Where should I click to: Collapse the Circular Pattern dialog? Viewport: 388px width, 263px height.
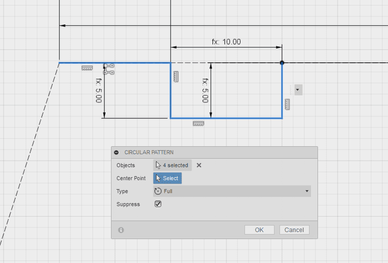(x=116, y=152)
